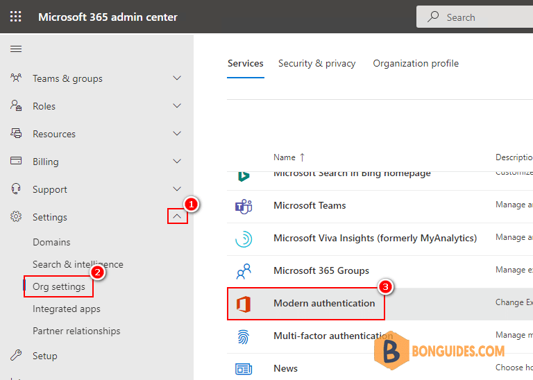This screenshot has width=533, height=380.
Task: Open the Roles navigation label
Action: [x=44, y=106]
